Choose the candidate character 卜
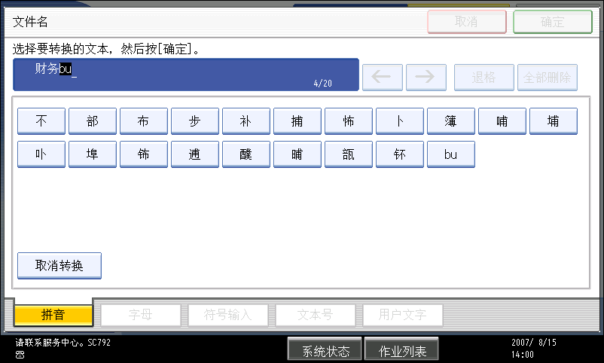This screenshot has width=604, height=363. click(400, 121)
